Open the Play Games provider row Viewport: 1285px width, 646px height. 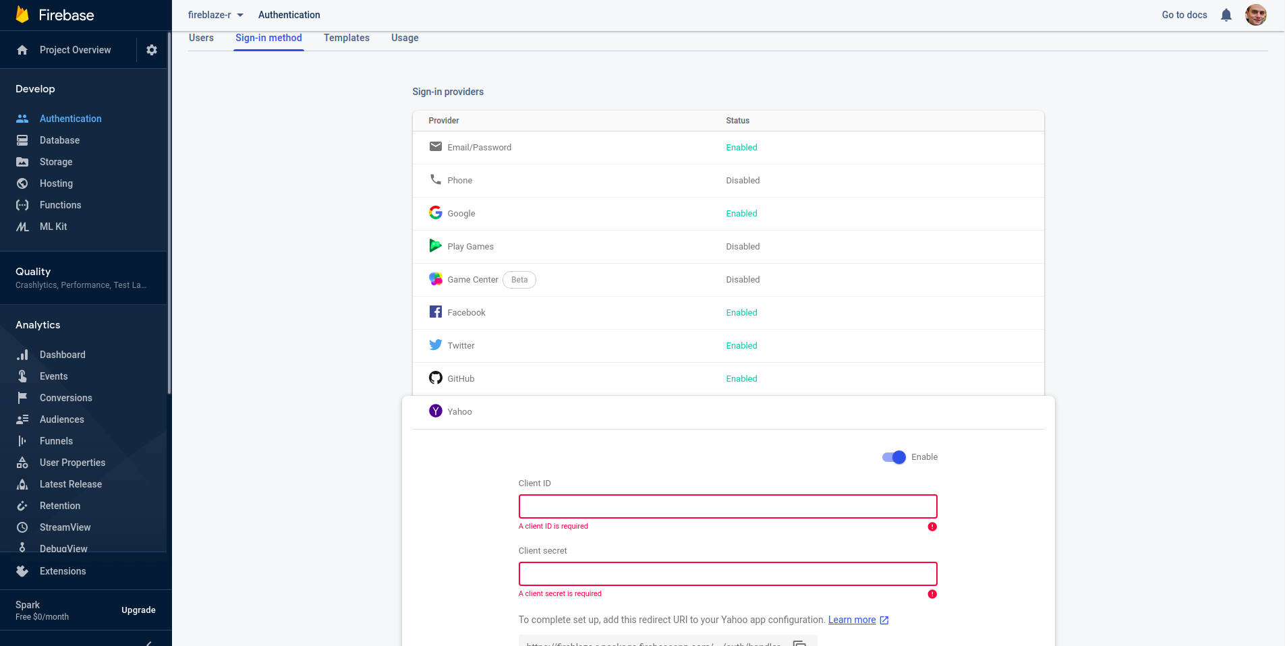729,247
